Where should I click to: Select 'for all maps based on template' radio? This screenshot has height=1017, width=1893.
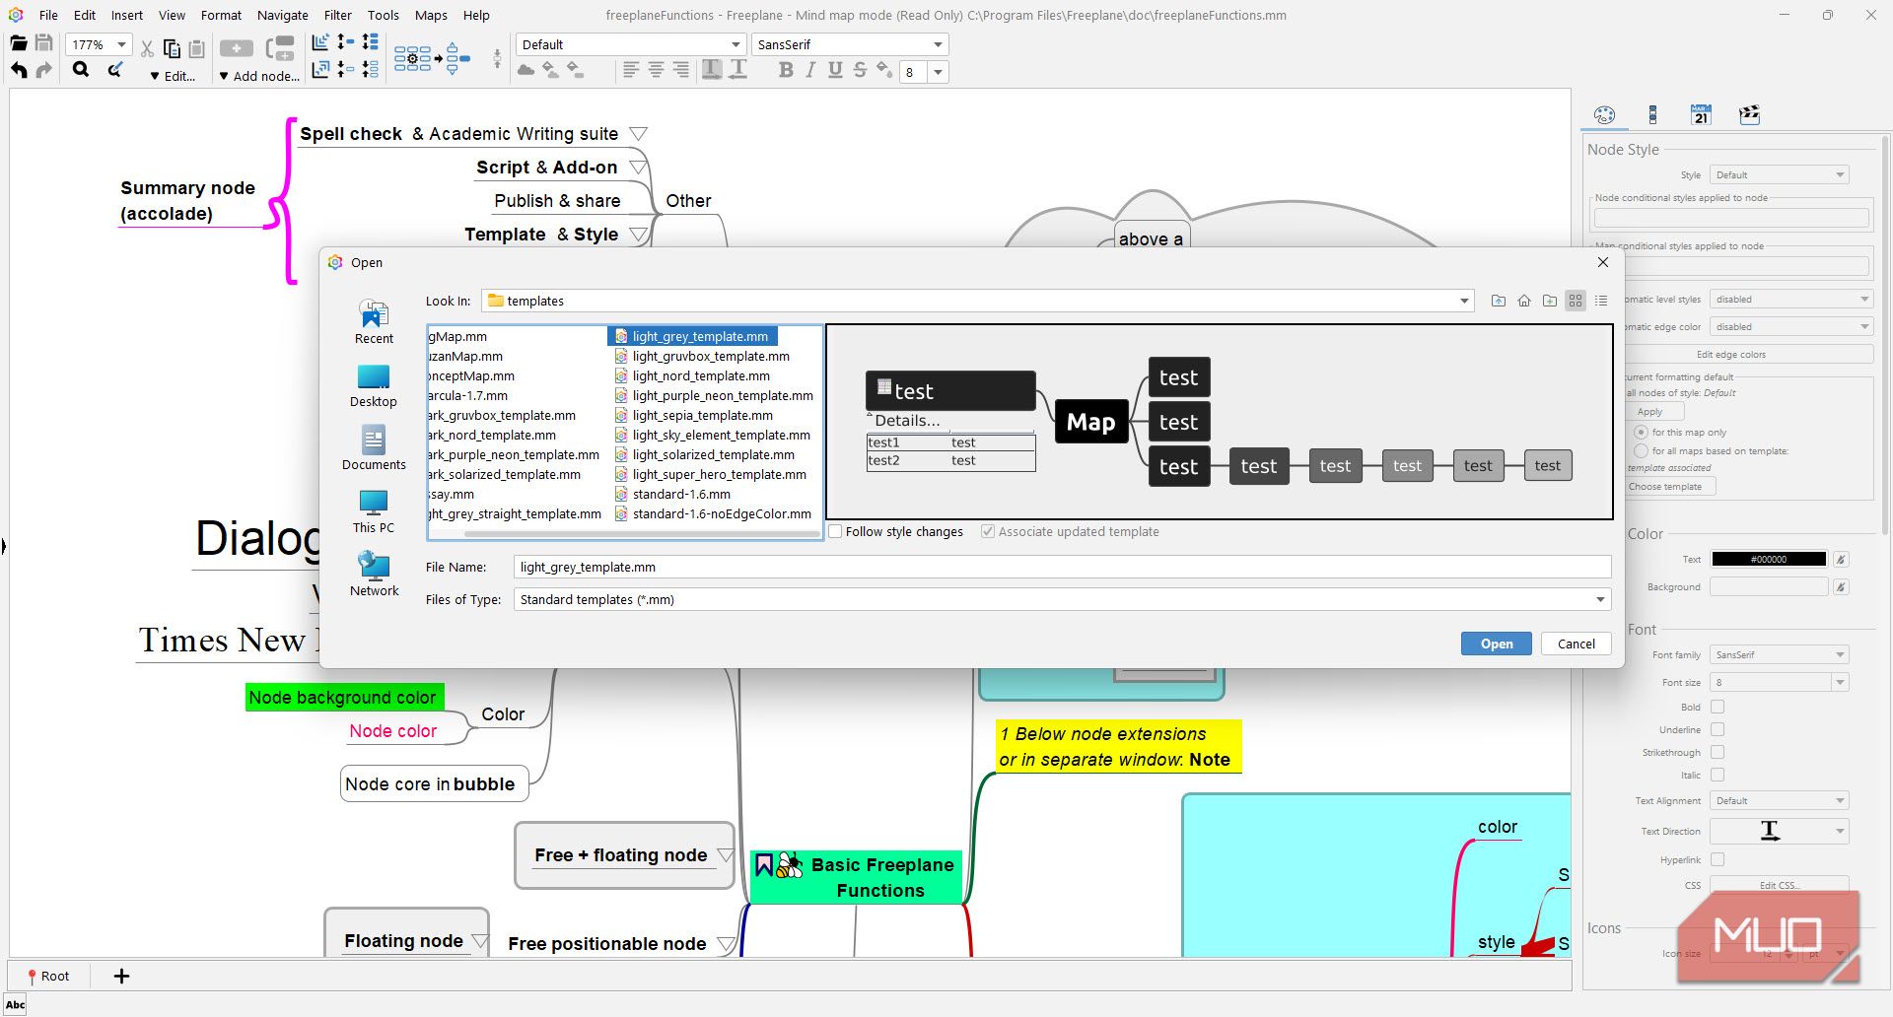coord(1642,450)
